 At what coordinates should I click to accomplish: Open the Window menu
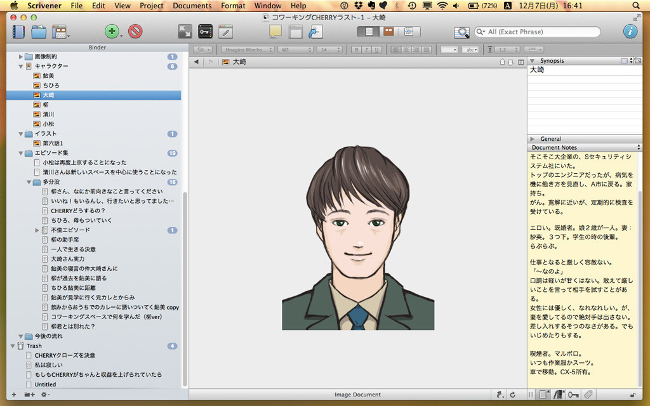268,6
